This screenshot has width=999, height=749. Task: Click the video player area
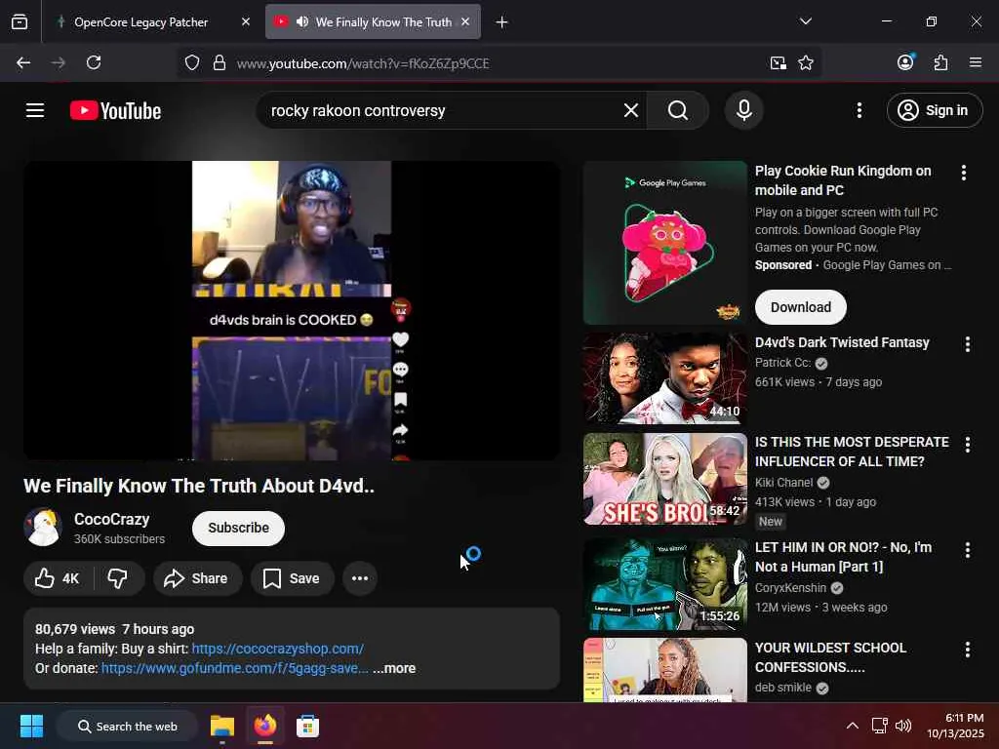(x=292, y=310)
